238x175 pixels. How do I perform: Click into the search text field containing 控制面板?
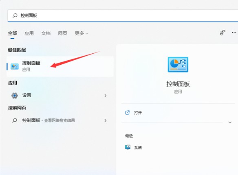click(x=123, y=15)
